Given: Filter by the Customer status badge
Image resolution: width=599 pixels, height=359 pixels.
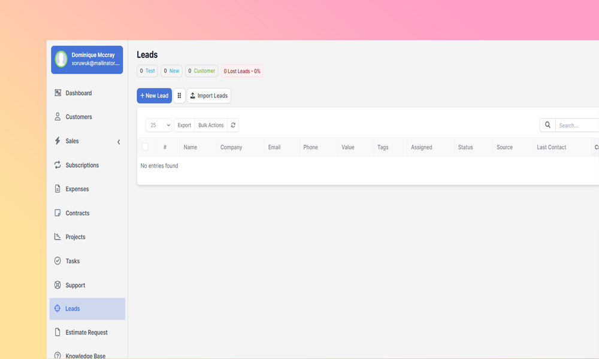Looking at the screenshot, I should coord(202,71).
